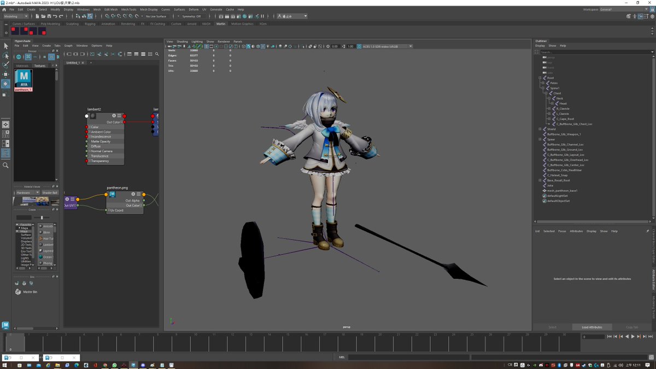
Task: Click the Load Attributes button
Action: coord(592,327)
